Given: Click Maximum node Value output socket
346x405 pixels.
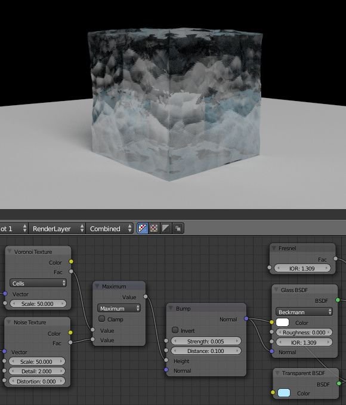Looking at the screenshot, I should pos(146,296).
